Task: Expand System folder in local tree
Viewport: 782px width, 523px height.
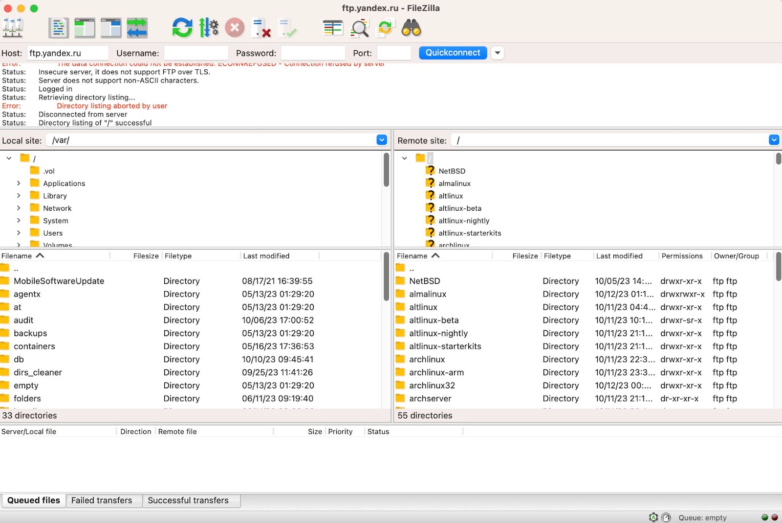Action: pyautogui.click(x=19, y=221)
